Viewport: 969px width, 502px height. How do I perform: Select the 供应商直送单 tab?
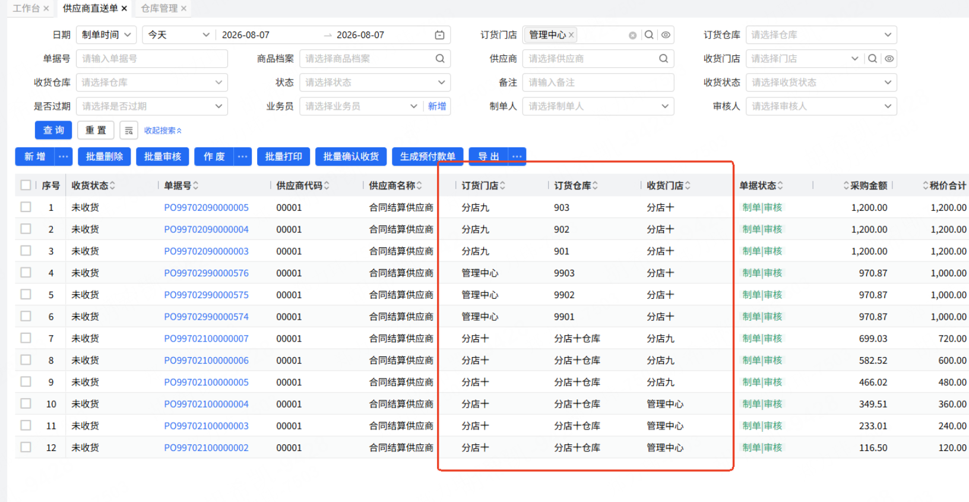pyautogui.click(x=90, y=8)
